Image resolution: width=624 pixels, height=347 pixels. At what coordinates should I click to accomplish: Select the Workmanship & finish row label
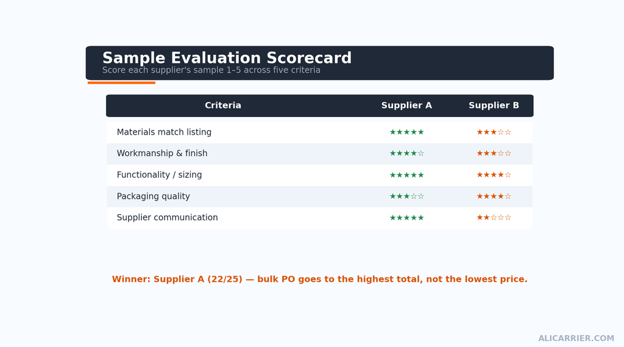(x=162, y=154)
